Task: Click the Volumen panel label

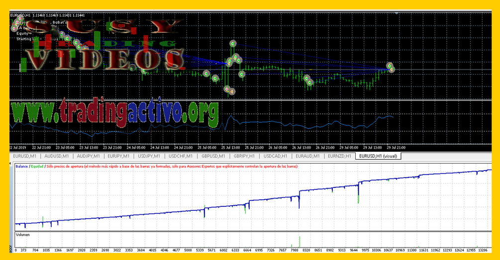Action: 23,235
